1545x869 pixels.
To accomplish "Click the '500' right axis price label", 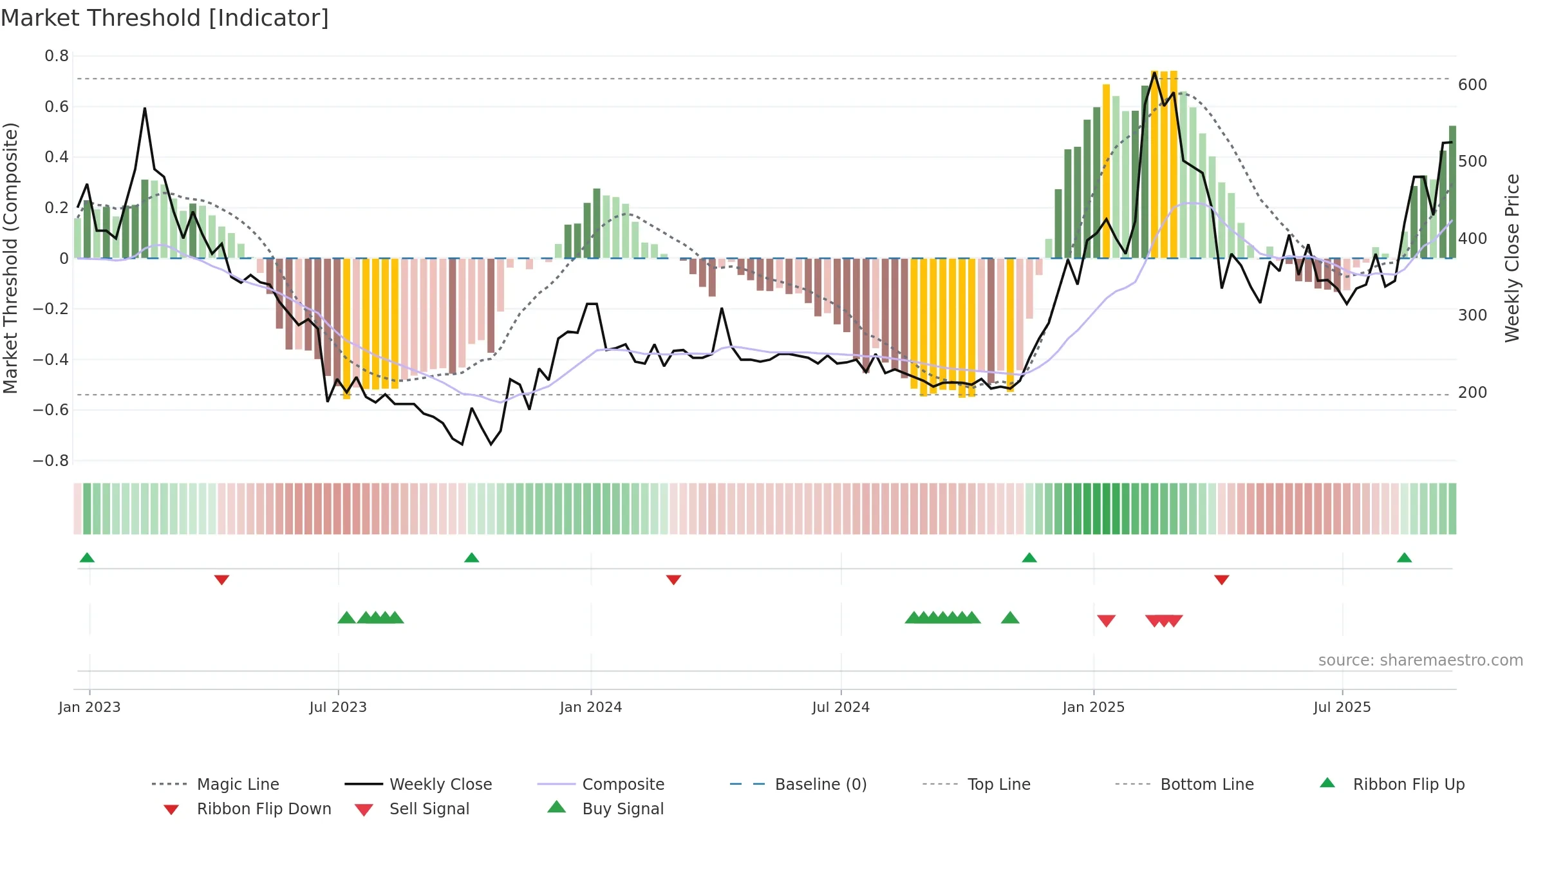I will click(x=1473, y=162).
